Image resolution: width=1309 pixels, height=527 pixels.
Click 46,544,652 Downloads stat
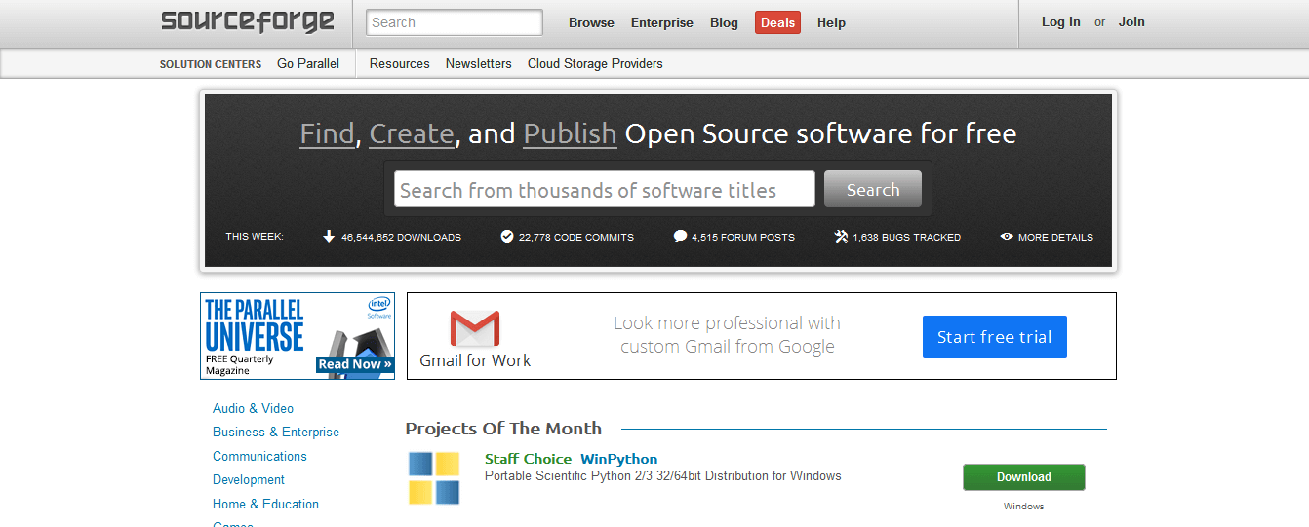[401, 237]
